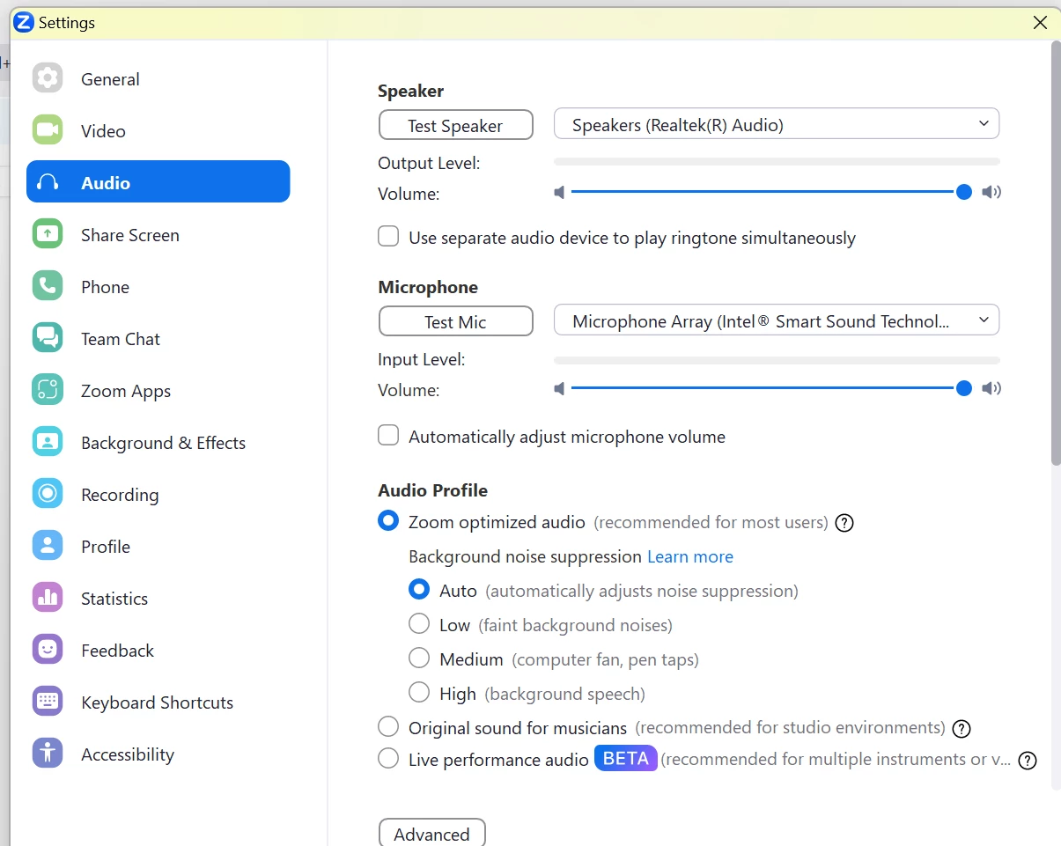Click the Zoom logo in title bar
This screenshot has height=846, width=1061.
coord(24,23)
